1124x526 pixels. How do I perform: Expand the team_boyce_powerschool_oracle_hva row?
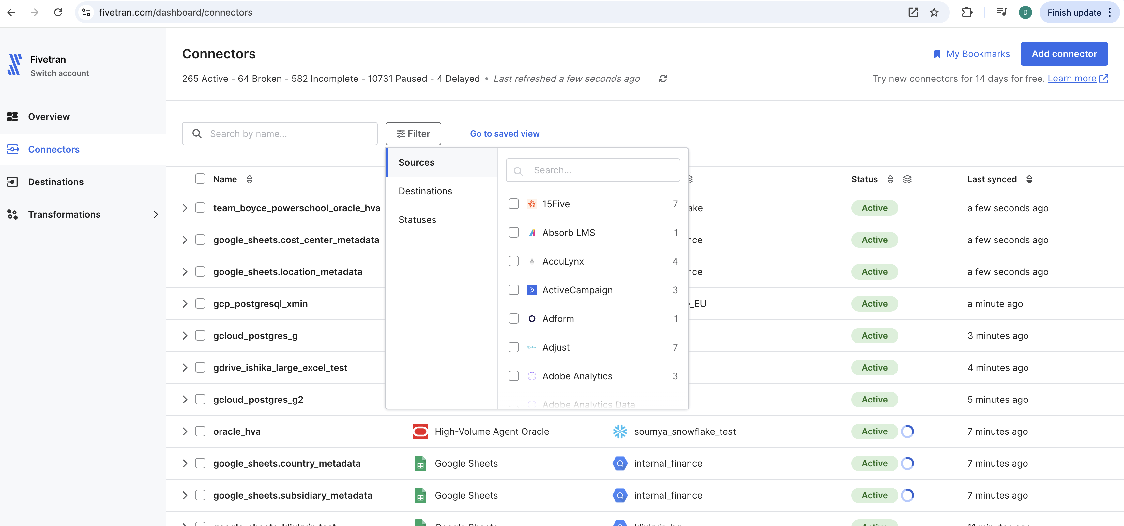(x=185, y=208)
